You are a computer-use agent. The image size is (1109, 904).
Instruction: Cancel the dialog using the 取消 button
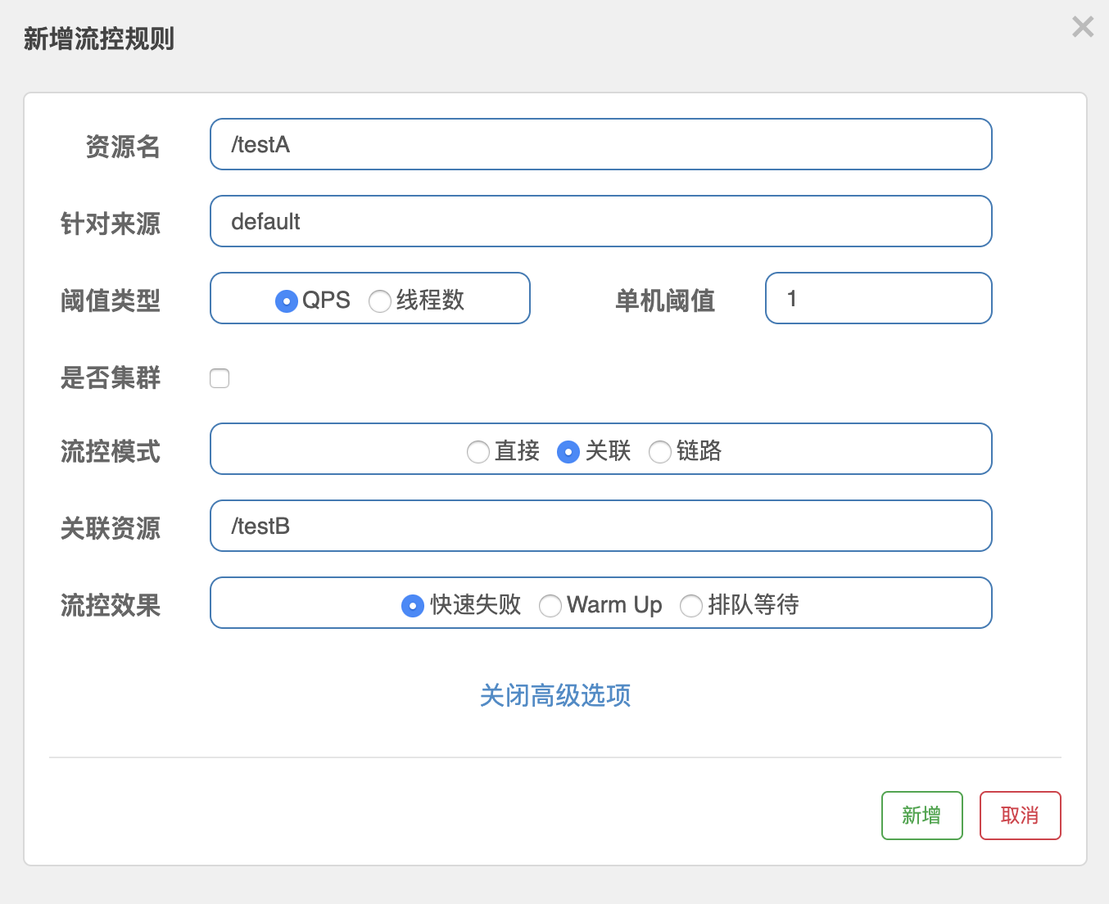(x=1020, y=816)
